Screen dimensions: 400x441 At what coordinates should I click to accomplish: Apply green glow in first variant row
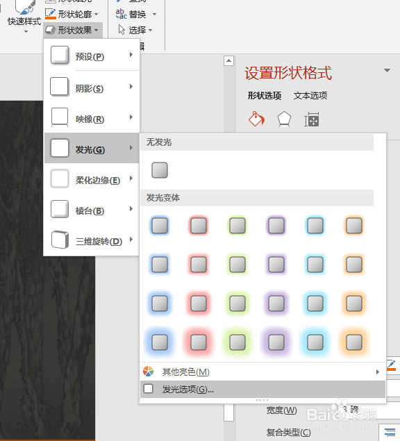tap(237, 226)
